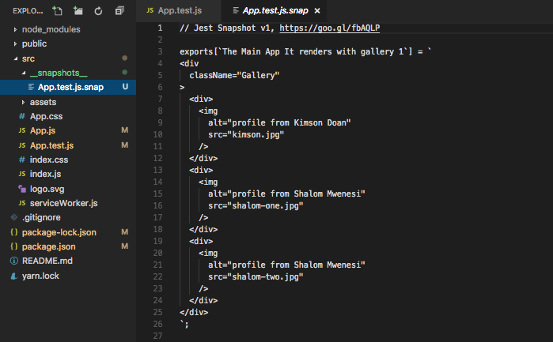Expand the node_modules folder arrow
Viewport: 553px width, 342px height.
(x=15, y=29)
